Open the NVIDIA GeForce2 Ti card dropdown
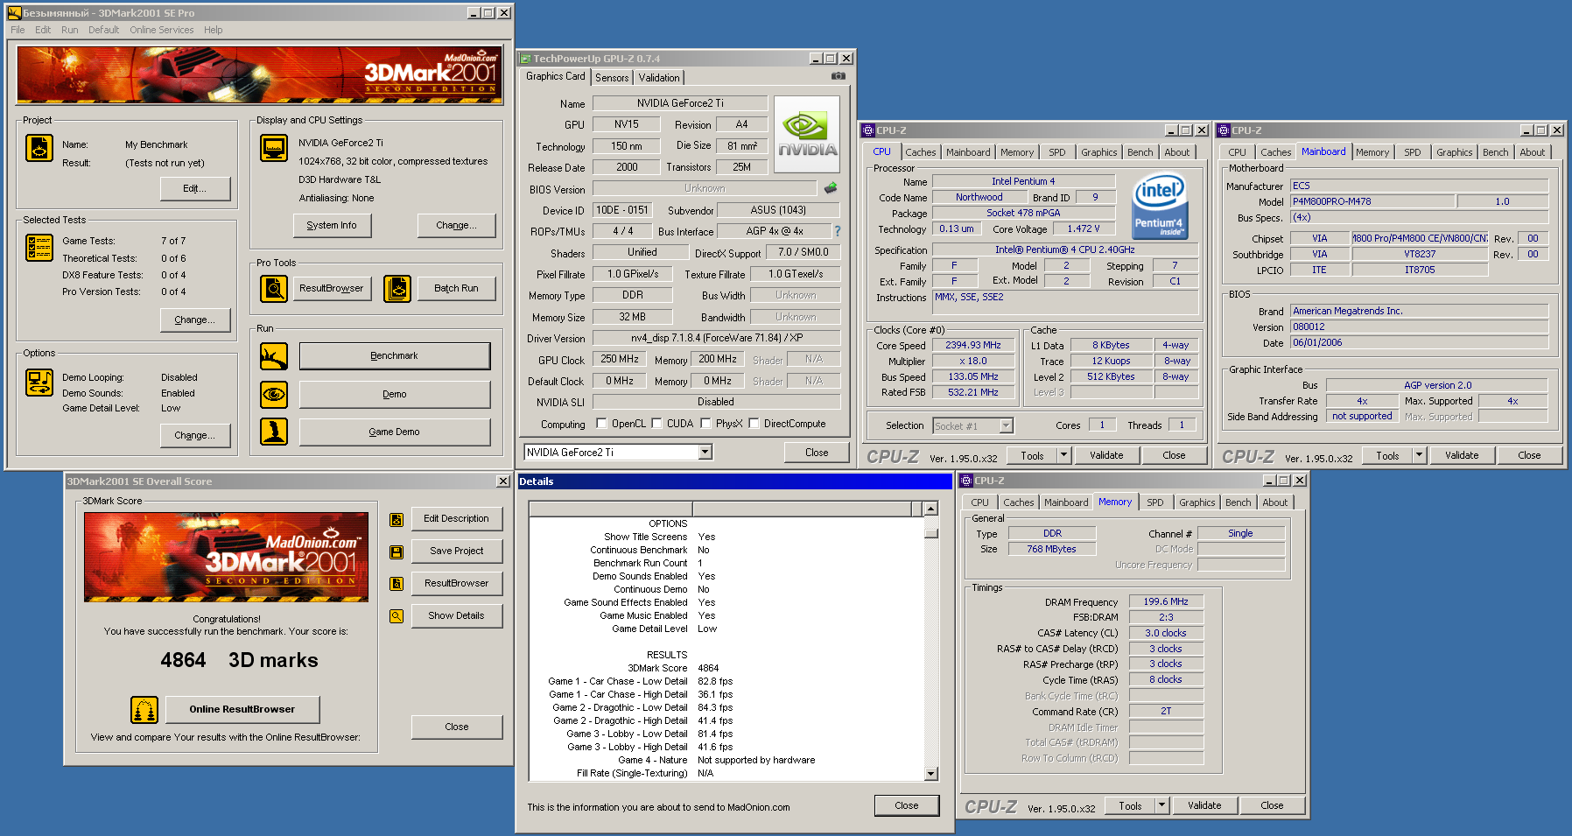The height and width of the screenshot is (836, 1572). click(705, 453)
